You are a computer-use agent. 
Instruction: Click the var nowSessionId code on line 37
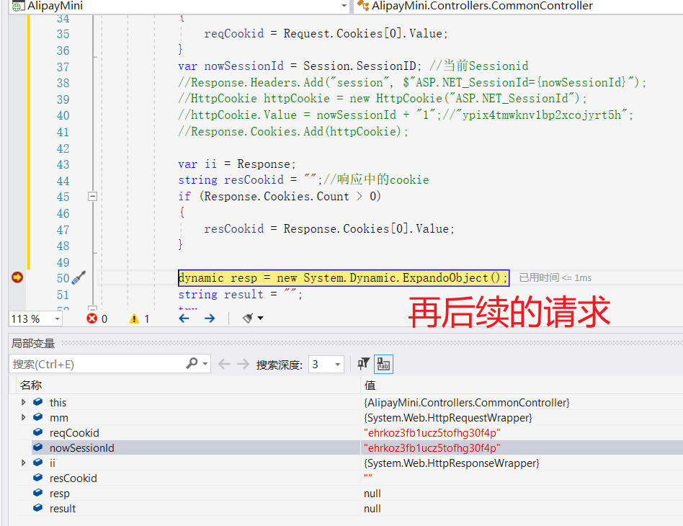click(299, 66)
